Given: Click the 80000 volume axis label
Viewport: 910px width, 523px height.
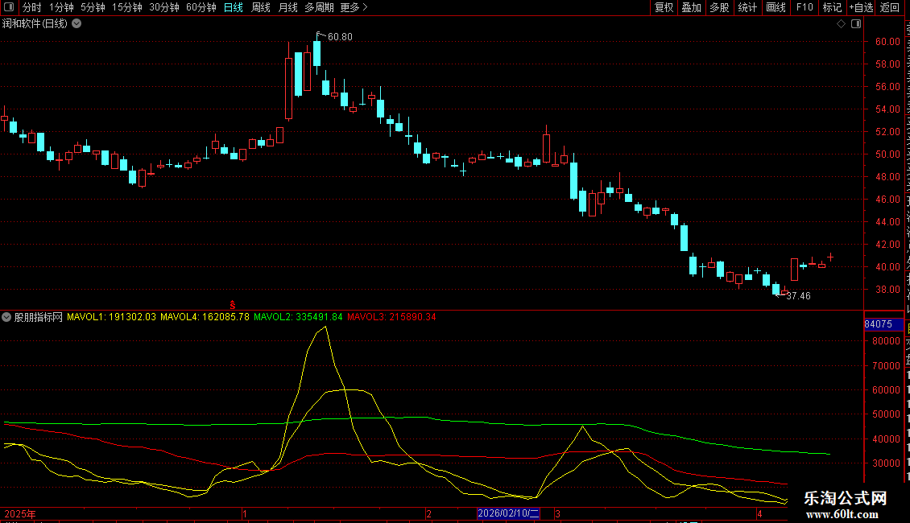Looking at the screenshot, I should click(886, 341).
